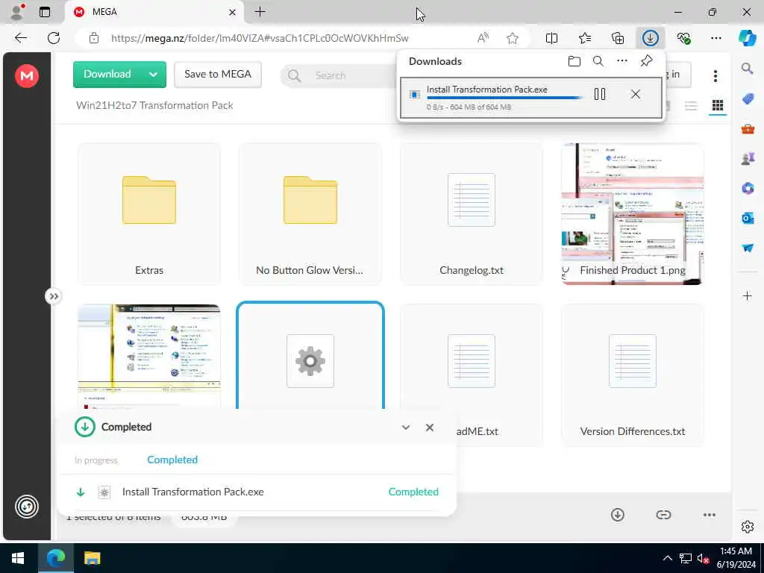
Task: Open split screen icon
Action: pyautogui.click(x=551, y=38)
